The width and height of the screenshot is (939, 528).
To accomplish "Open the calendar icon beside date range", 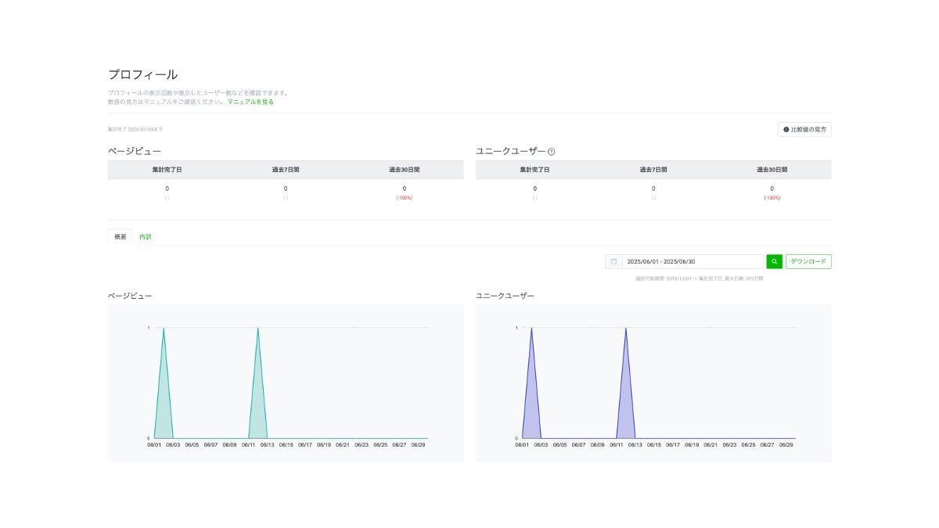I will (614, 261).
